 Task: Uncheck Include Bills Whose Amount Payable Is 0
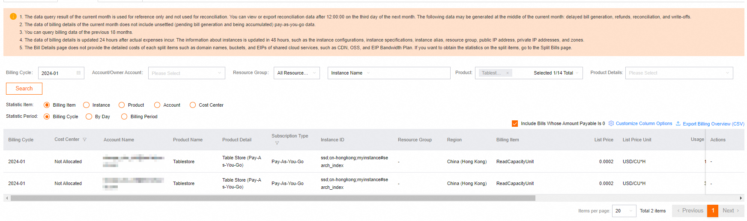pyautogui.click(x=515, y=123)
